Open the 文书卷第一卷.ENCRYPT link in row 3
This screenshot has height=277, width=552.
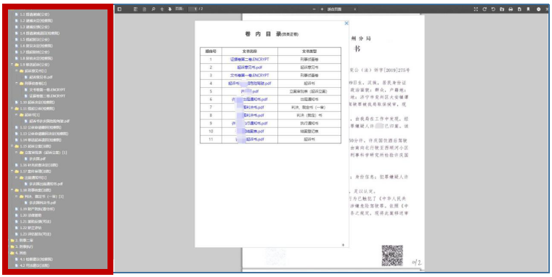250,76
